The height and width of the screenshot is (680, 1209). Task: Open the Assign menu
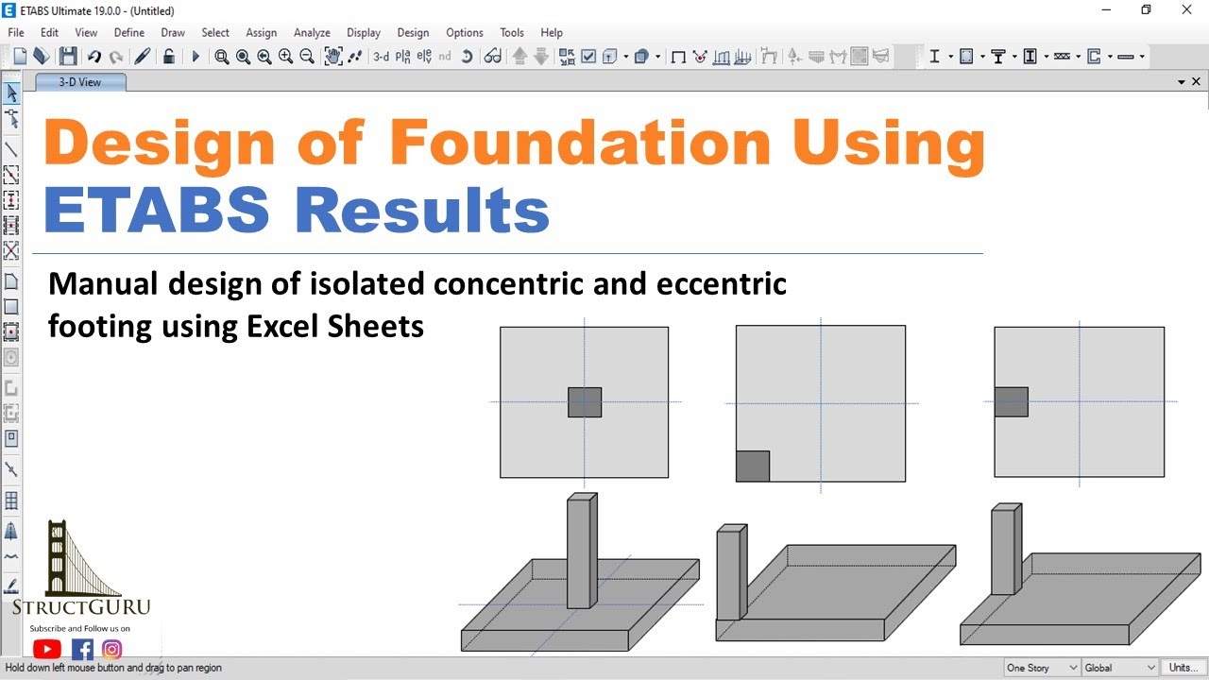(261, 32)
